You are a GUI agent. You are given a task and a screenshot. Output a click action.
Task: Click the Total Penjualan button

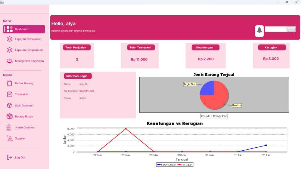[x=77, y=48]
